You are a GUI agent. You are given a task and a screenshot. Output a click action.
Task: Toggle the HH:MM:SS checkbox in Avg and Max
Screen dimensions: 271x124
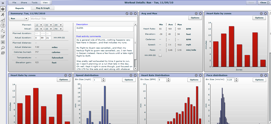point(160,56)
